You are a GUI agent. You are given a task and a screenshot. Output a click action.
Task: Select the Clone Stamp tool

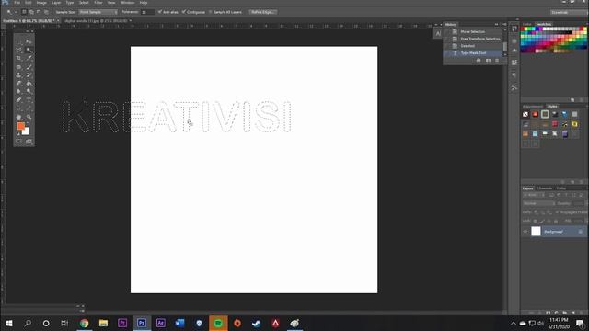(18, 75)
